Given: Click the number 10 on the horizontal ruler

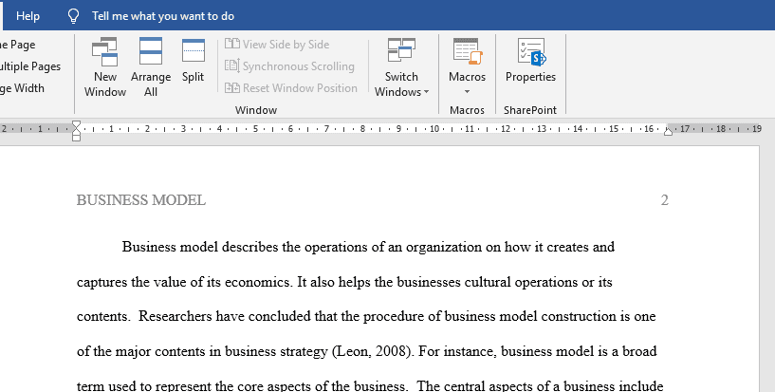Looking at the screenshot, I should pyautogui.click(x=434, y=129).
